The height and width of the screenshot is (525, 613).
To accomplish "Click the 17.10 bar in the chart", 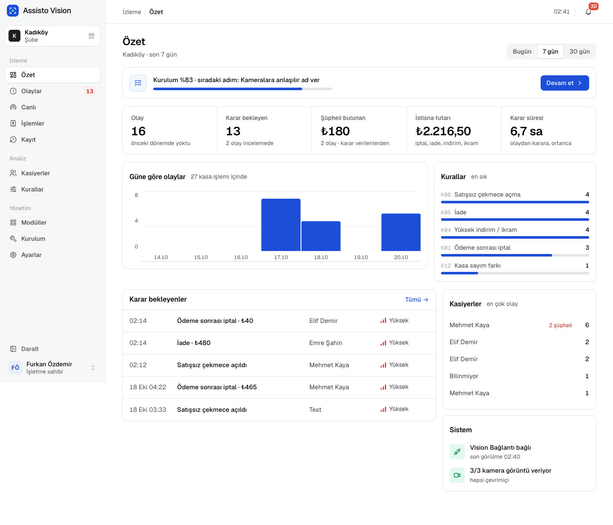I will click(281, 225).
